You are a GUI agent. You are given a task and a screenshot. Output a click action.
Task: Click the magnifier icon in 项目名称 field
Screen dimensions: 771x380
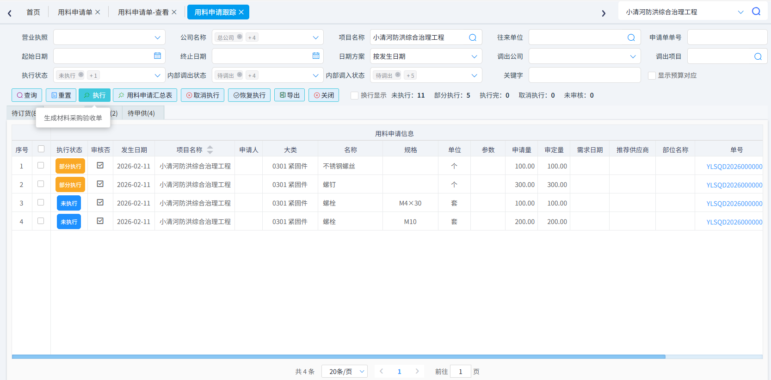click(x=473, y=37)
